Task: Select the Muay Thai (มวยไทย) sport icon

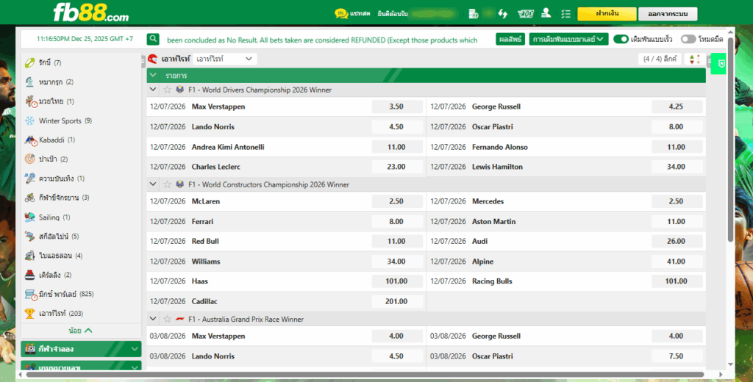Action: (x=31, y=101)
